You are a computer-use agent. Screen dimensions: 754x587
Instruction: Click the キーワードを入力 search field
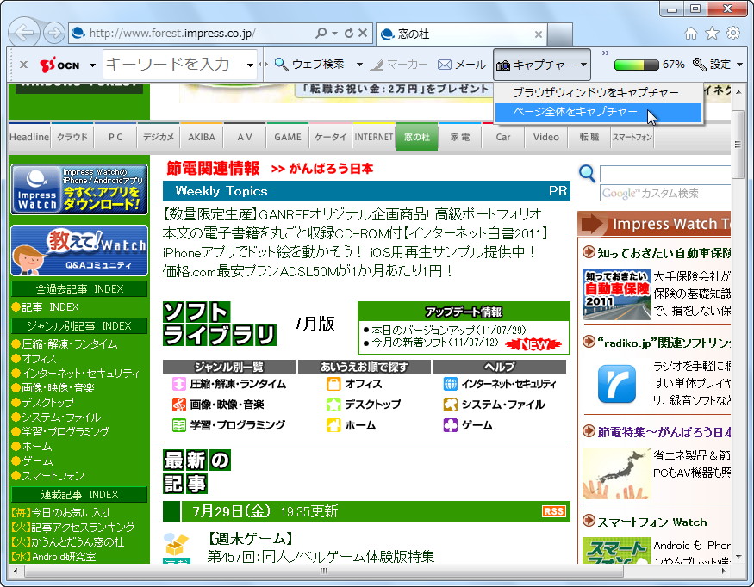173,65
